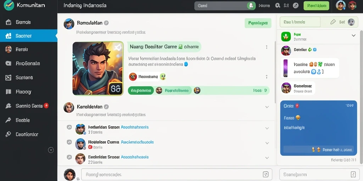Click the pencil icon next to Sot
The image size is (363, 181).
coord(333,22)
